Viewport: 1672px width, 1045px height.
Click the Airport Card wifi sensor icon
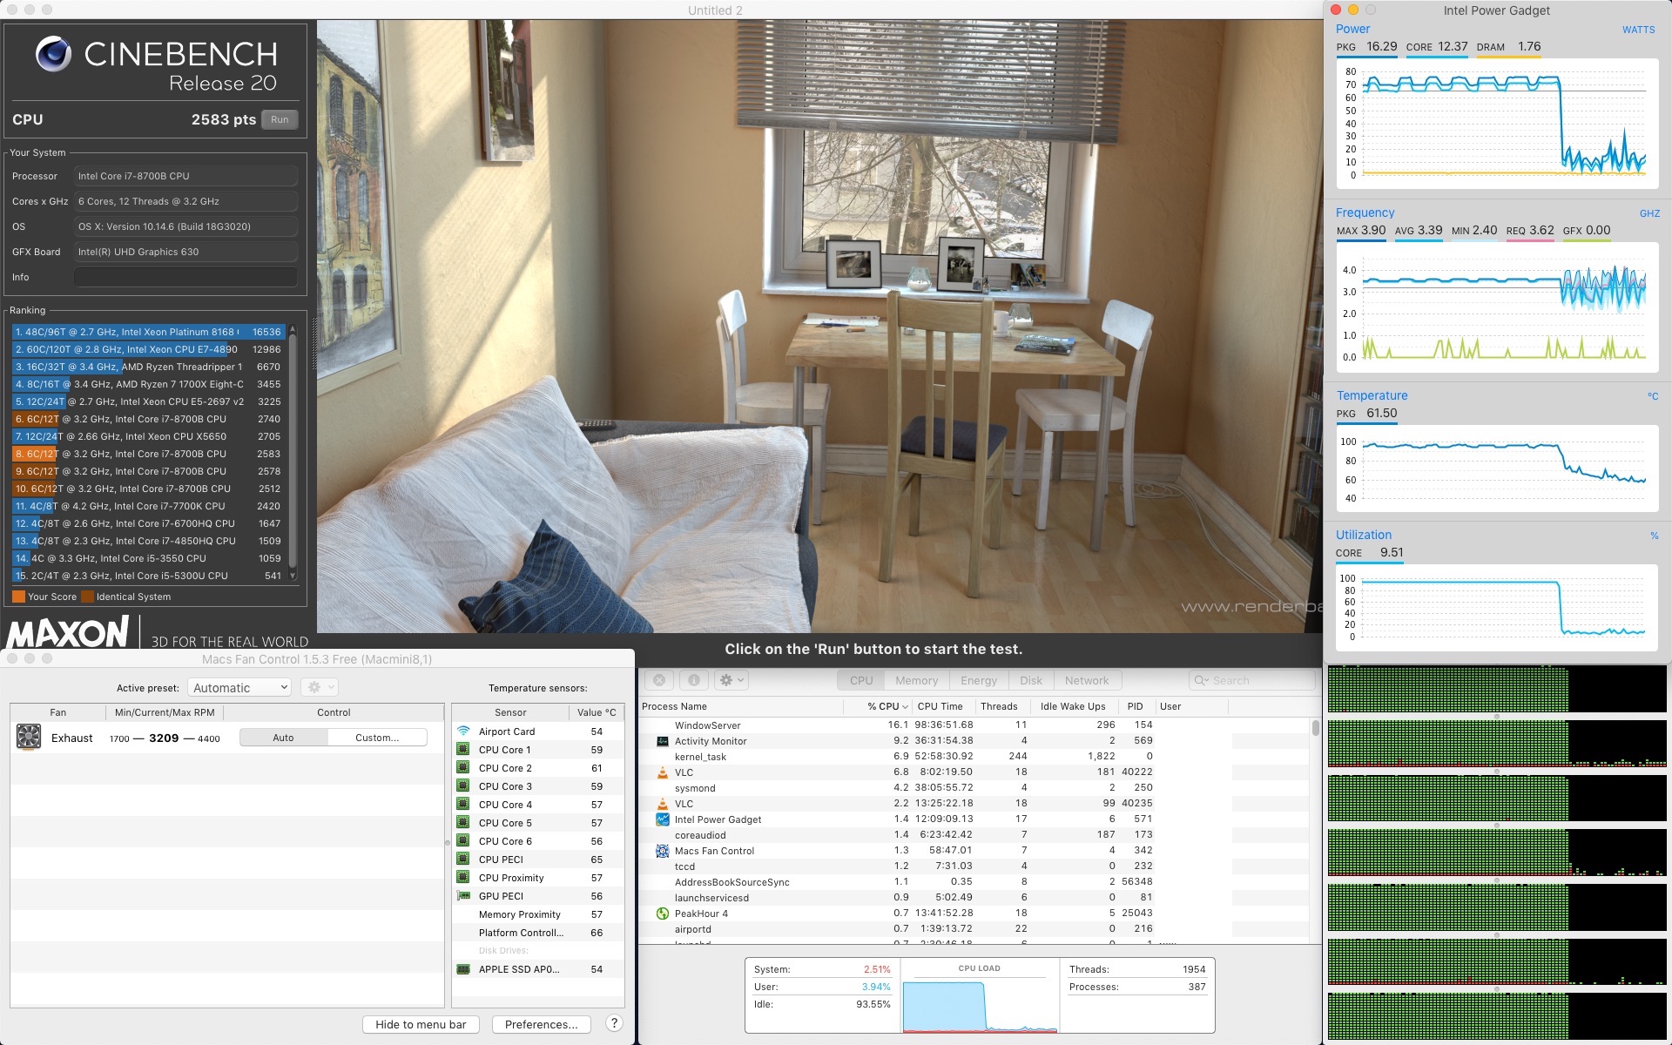click(463, 731)
